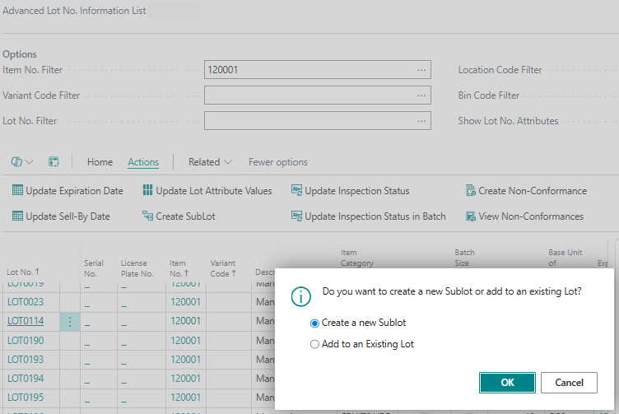Switch to the Home tab
Viewport: 619px width, 414px height.
(x=100, y=162)
